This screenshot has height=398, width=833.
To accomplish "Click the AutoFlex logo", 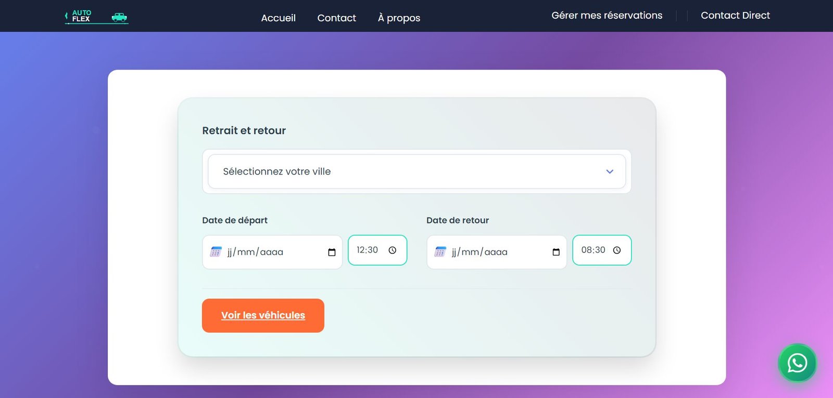I will [x=96, y=17].
